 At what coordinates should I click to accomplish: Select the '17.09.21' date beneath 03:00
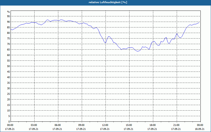[33, 129]
